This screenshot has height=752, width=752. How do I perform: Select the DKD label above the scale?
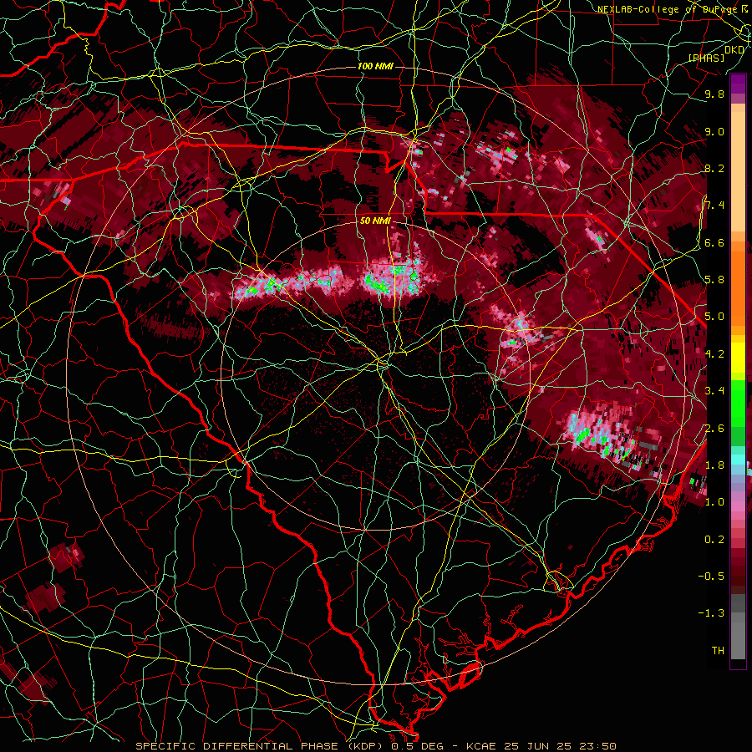(734, 50)
